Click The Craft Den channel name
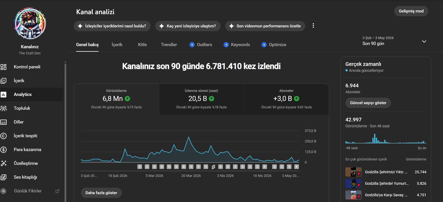The width and height of the screenshot is (443, 202). click(30, 53)
